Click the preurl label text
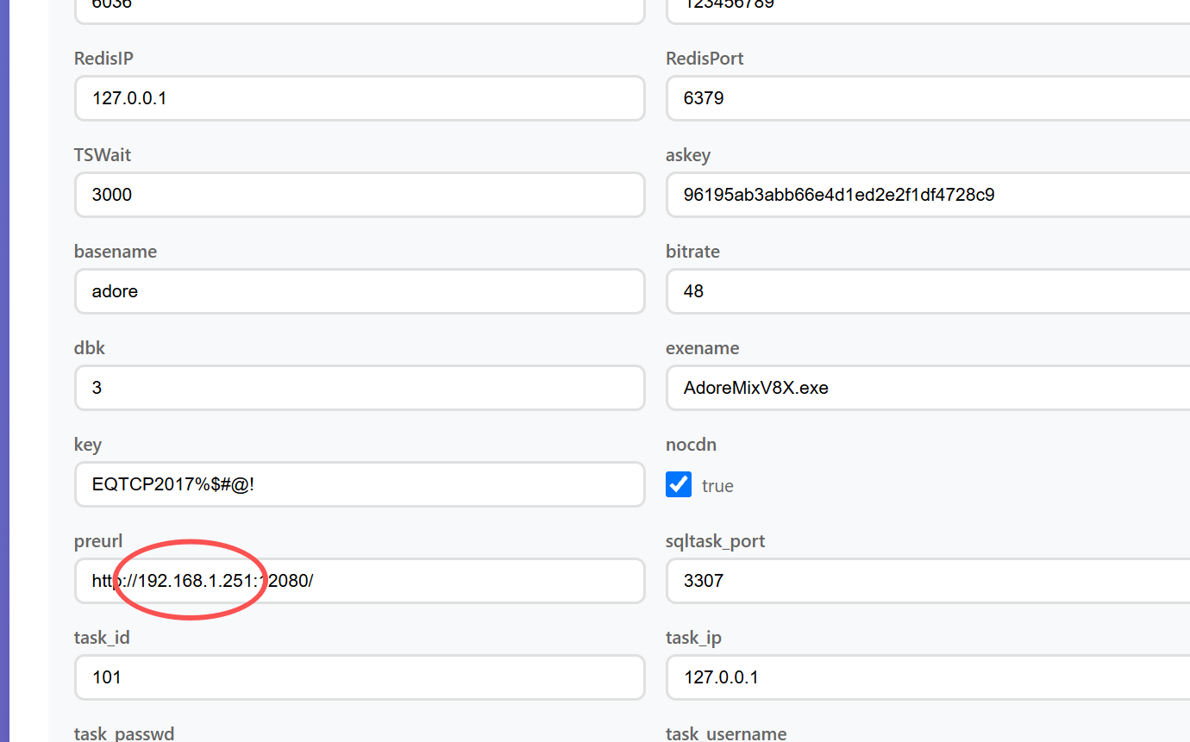 tap(98, 541)
